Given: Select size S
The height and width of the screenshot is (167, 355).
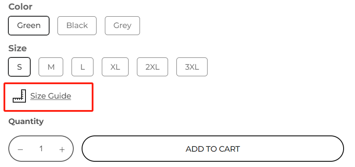Looking at the screenshot, I should 19,67.
